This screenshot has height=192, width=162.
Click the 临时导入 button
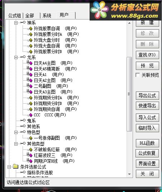point(147,128)
